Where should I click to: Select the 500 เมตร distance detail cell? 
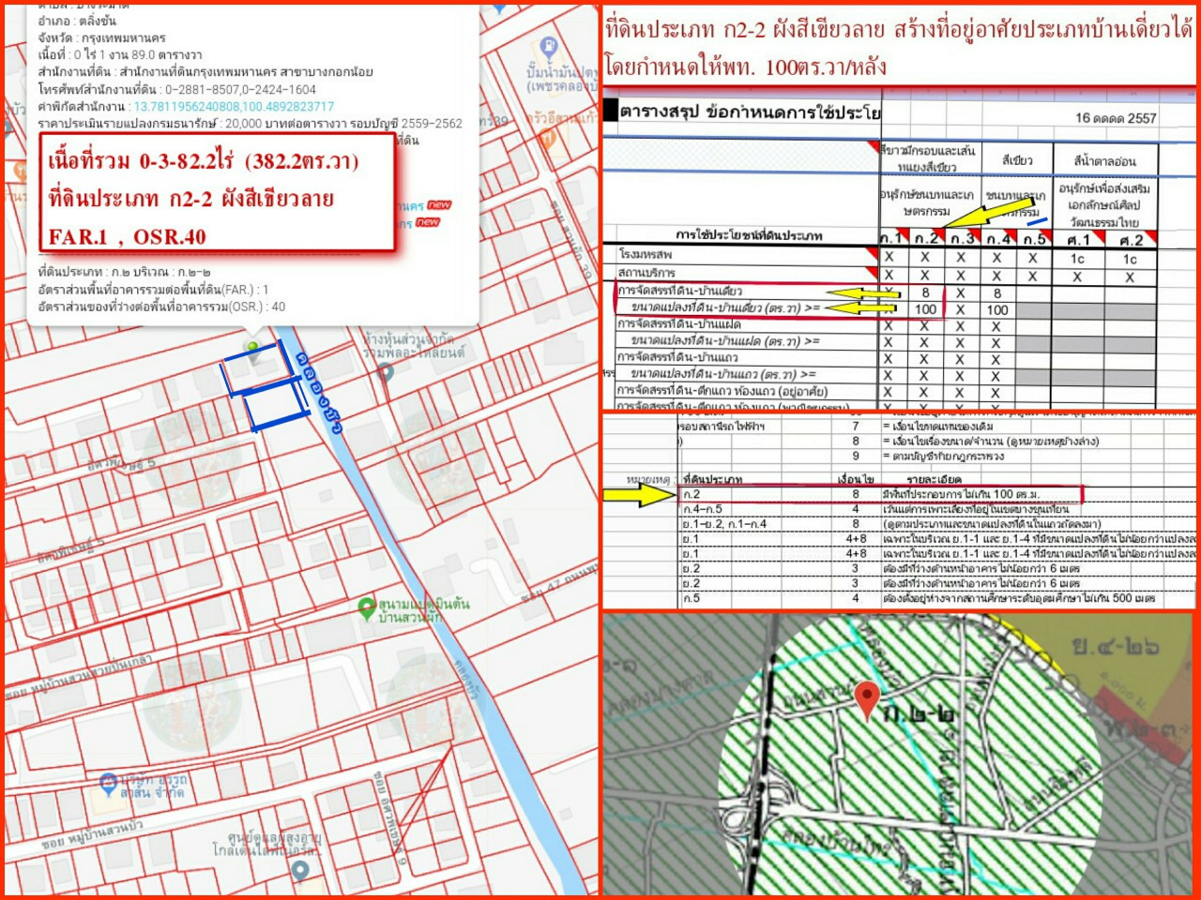click(1019, 598)
